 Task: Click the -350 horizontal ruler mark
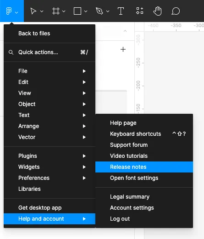click(x=176, y=25)
